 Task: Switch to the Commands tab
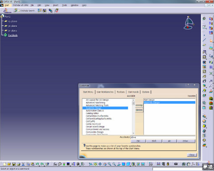coord(133,92)
